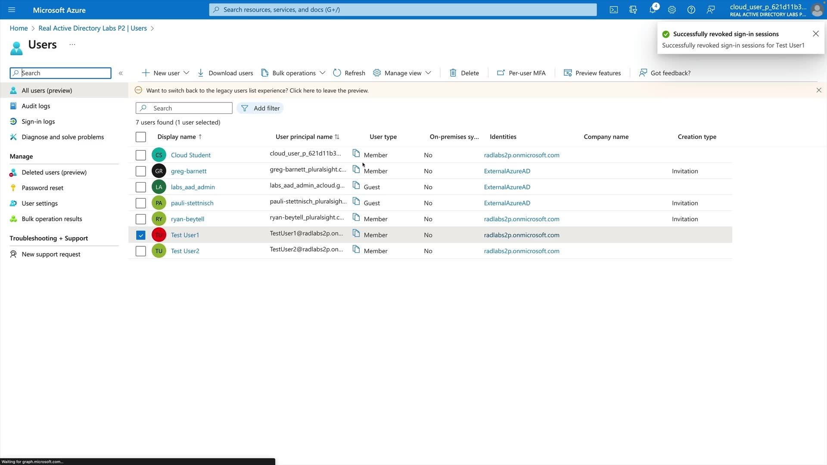
Task: Click the Add filter button
Action: point(260,108)
